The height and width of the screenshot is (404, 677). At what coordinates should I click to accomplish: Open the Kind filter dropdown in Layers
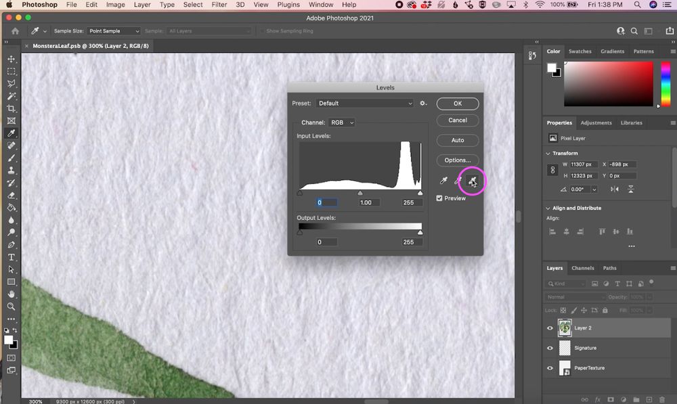point(565,283)
